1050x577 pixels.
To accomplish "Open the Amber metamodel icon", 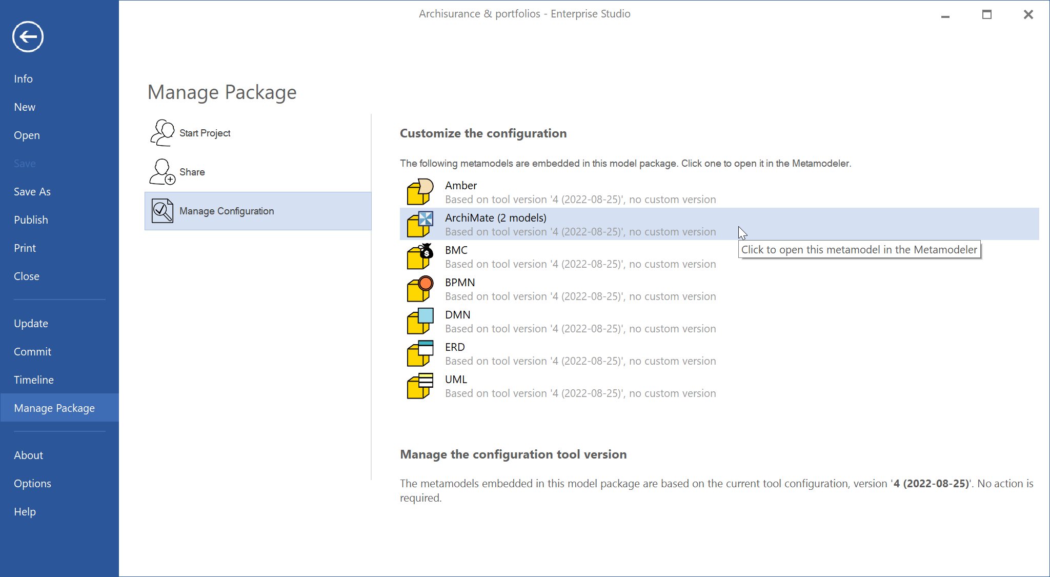I will tap(420, 192).
